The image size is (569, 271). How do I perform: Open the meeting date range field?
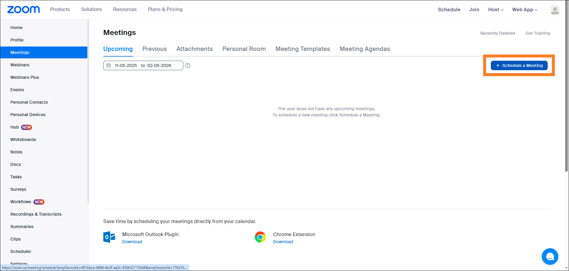click(x=143, y=65)
